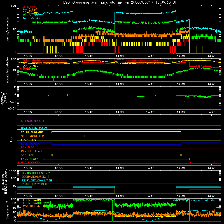Select the ATTENUATOR_STATE flag label
224x224 pixels.
click(34, 121)
